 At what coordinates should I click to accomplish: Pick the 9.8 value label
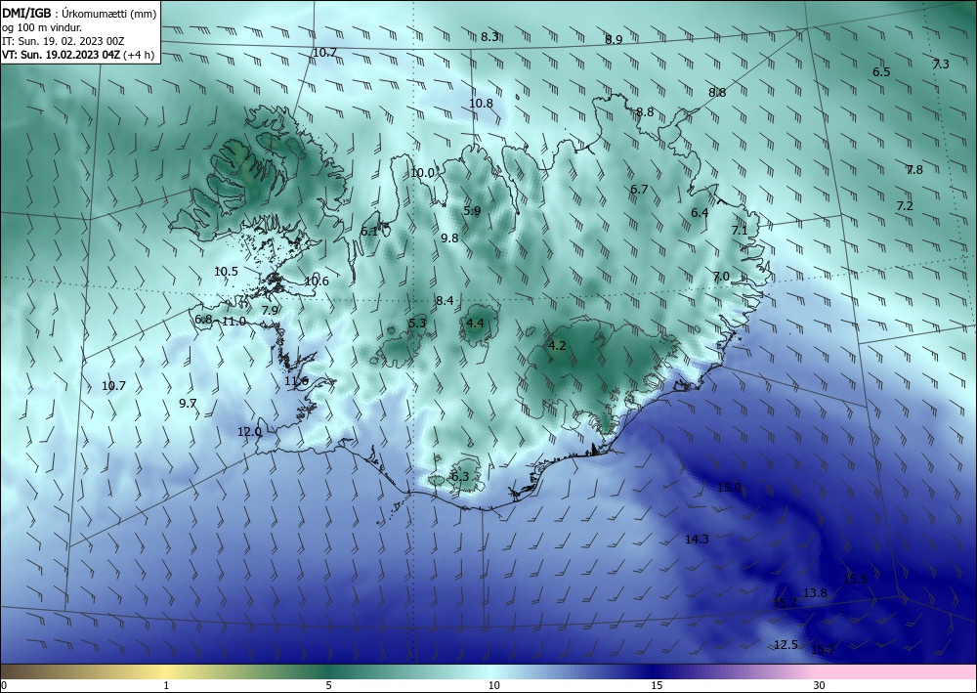(x=449, y=238)
